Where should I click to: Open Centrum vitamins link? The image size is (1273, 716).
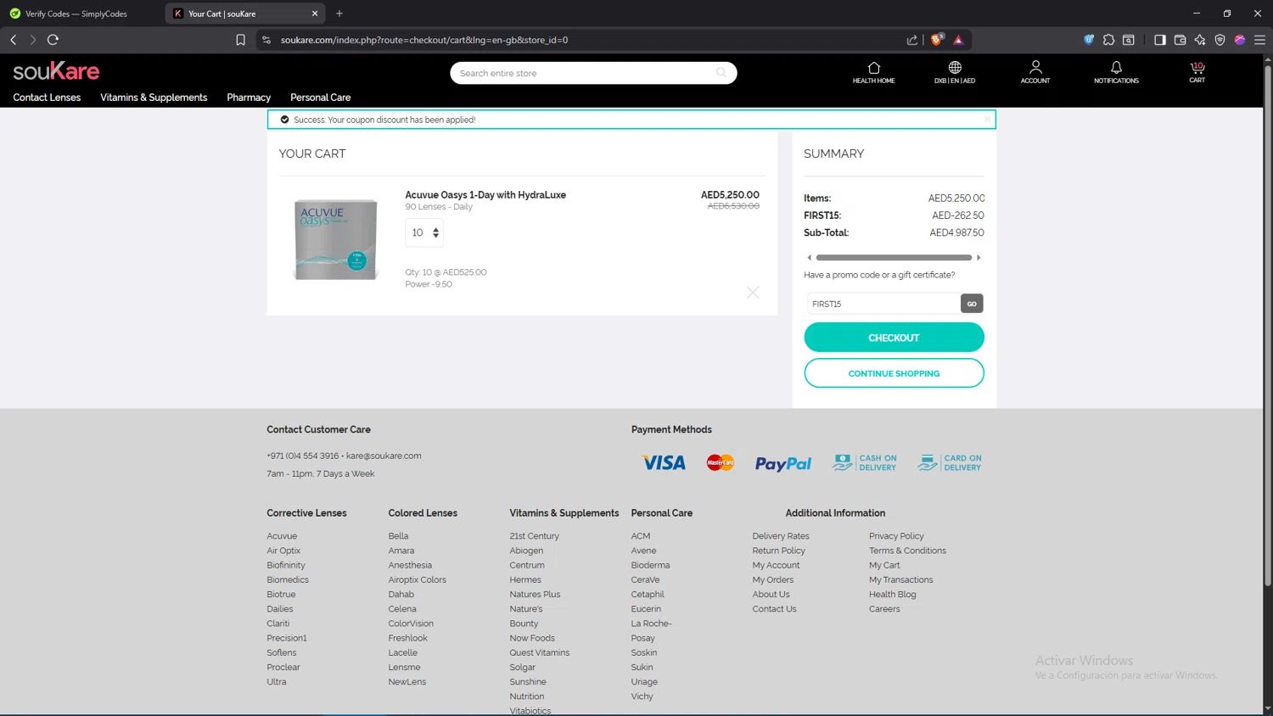pyautogui.click(x=527, y=565)
